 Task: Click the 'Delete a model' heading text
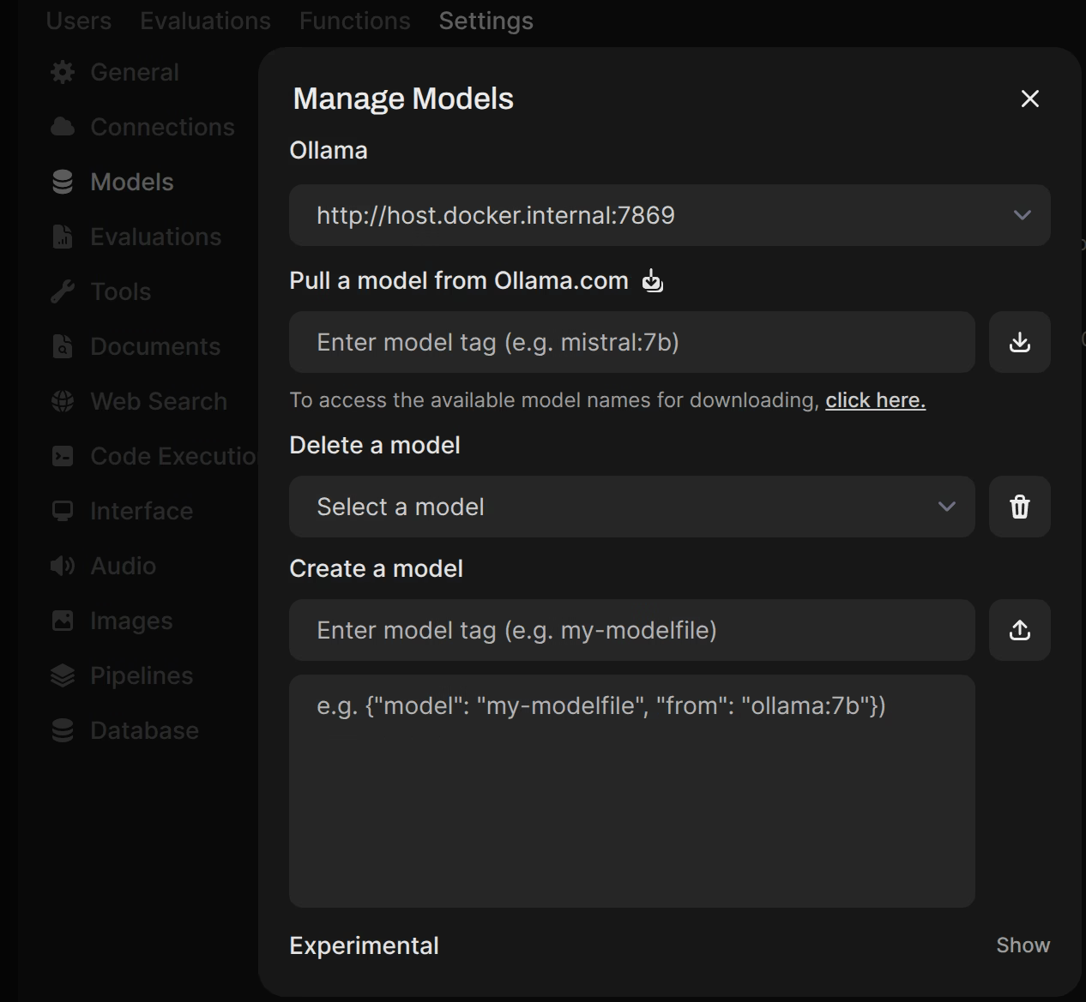[x=375, y=445]
